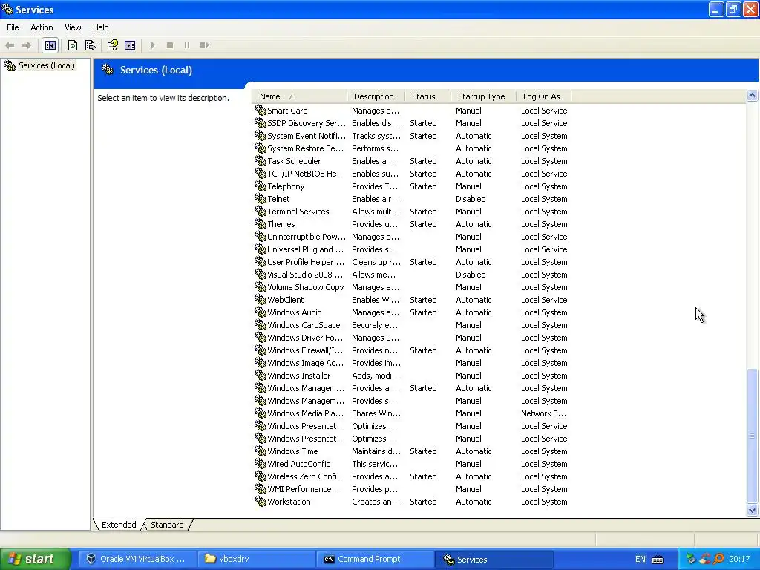760x570 pixels.
Task: Sort by the Status column header
Action: (x=428, y=96)
